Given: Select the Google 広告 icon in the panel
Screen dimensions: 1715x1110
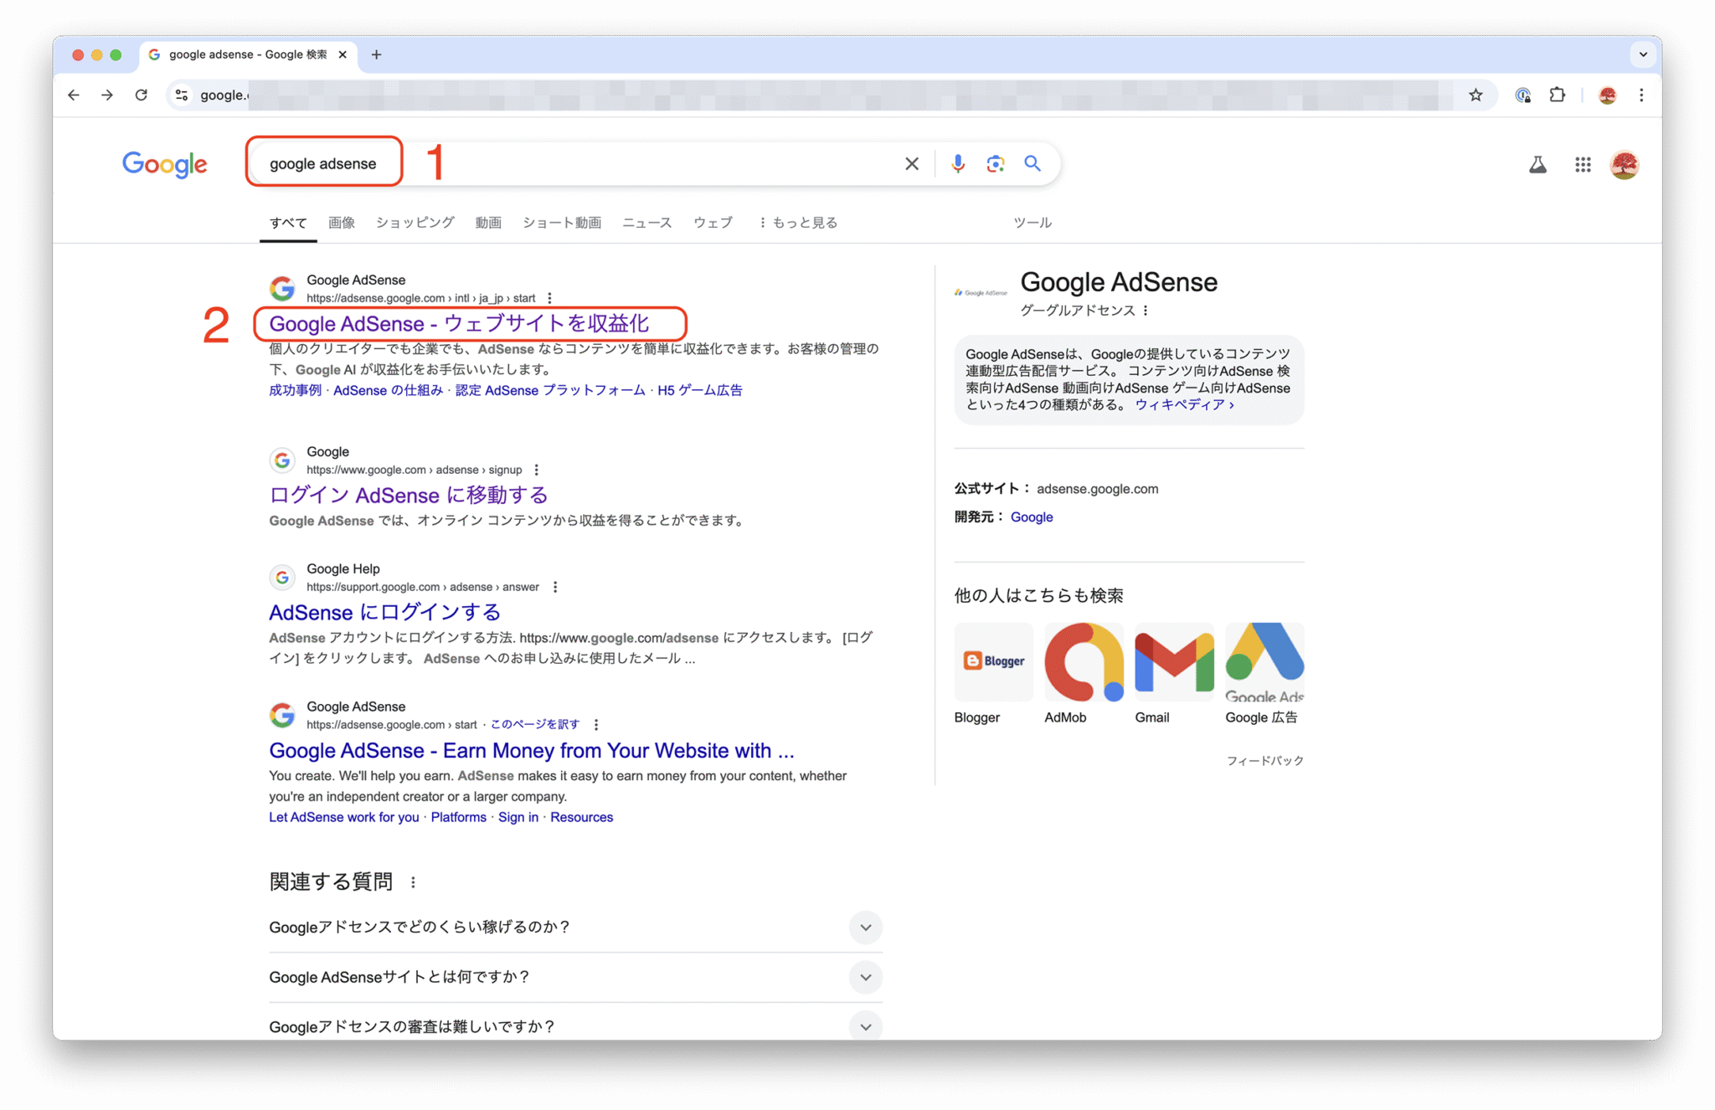Looking at the screenshot, I should tap(1264, 662).
